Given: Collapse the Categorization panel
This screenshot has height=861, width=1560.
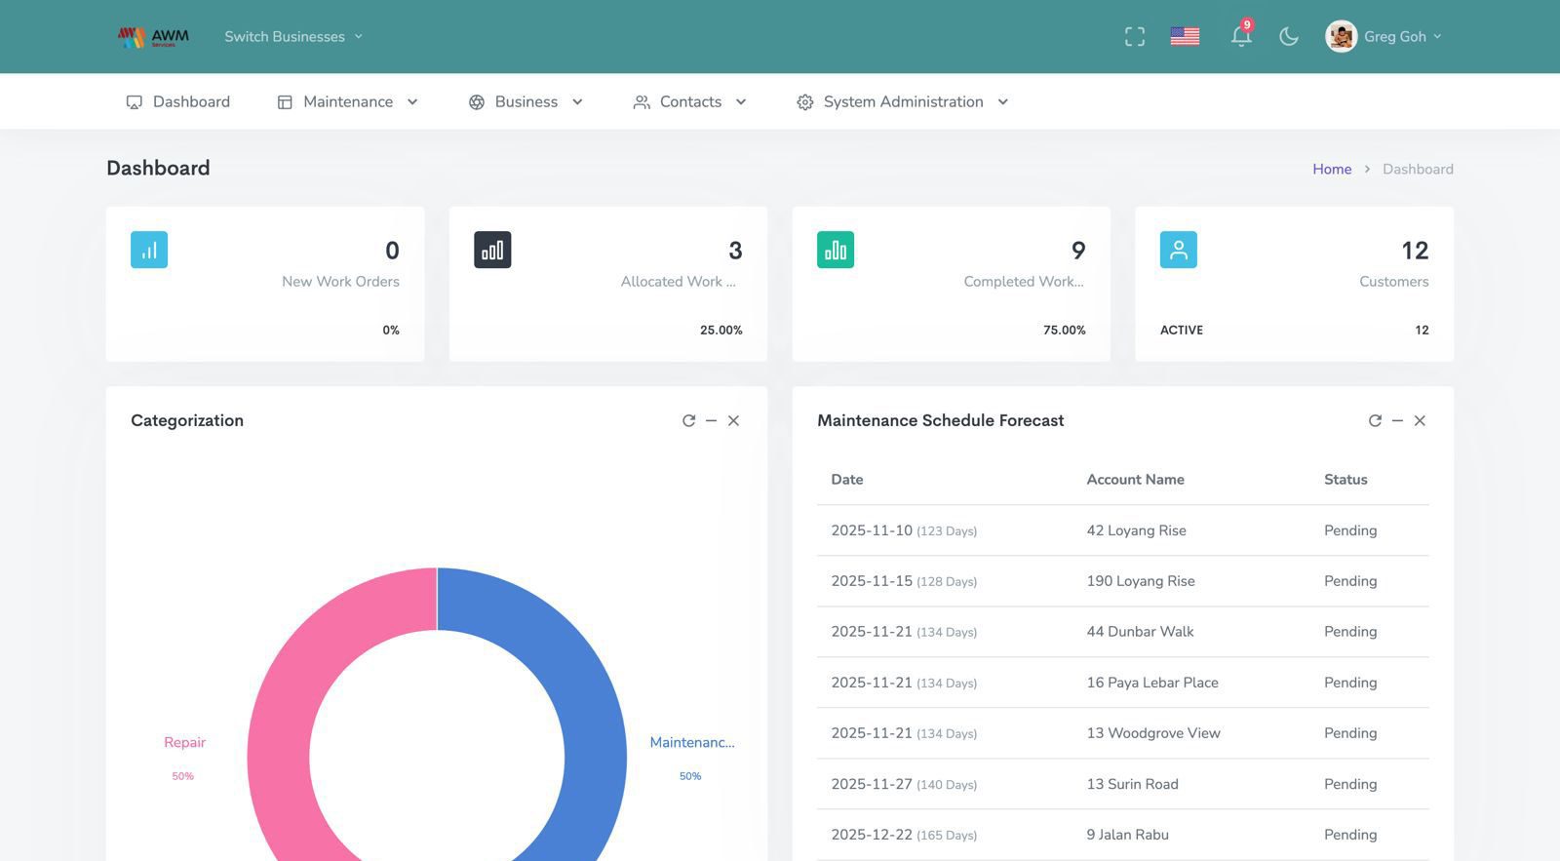Looking at the screenshot, I should pos(711,420).
